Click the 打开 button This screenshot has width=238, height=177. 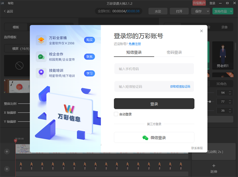coord(179,11)
